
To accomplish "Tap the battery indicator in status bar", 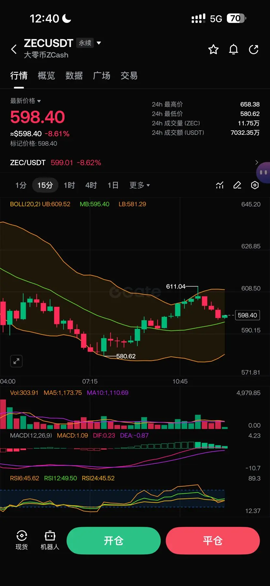I will (x=236, y=18).
